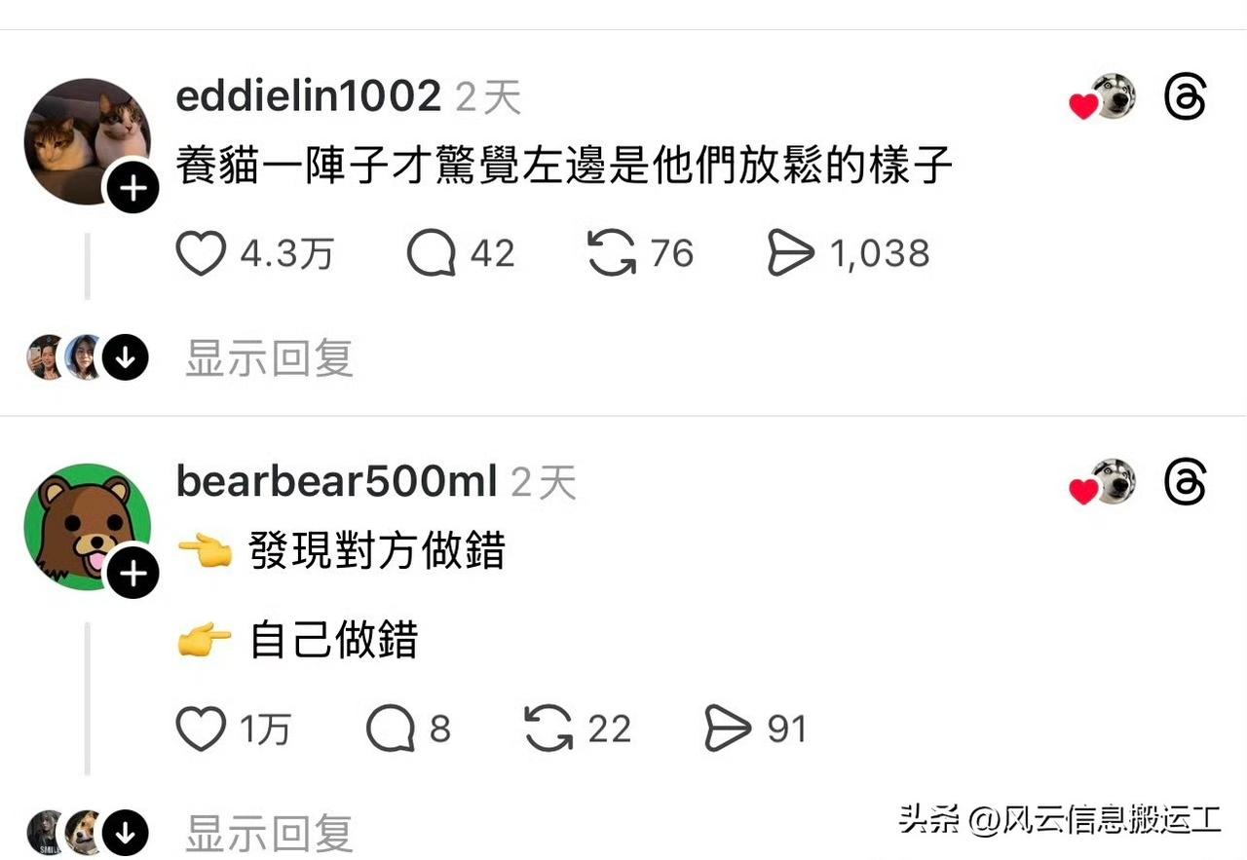Expand replies under bearbear500ml's post with the down arrow
The height and width of the screenshot is (860, 1247).
tap(126, 834)
